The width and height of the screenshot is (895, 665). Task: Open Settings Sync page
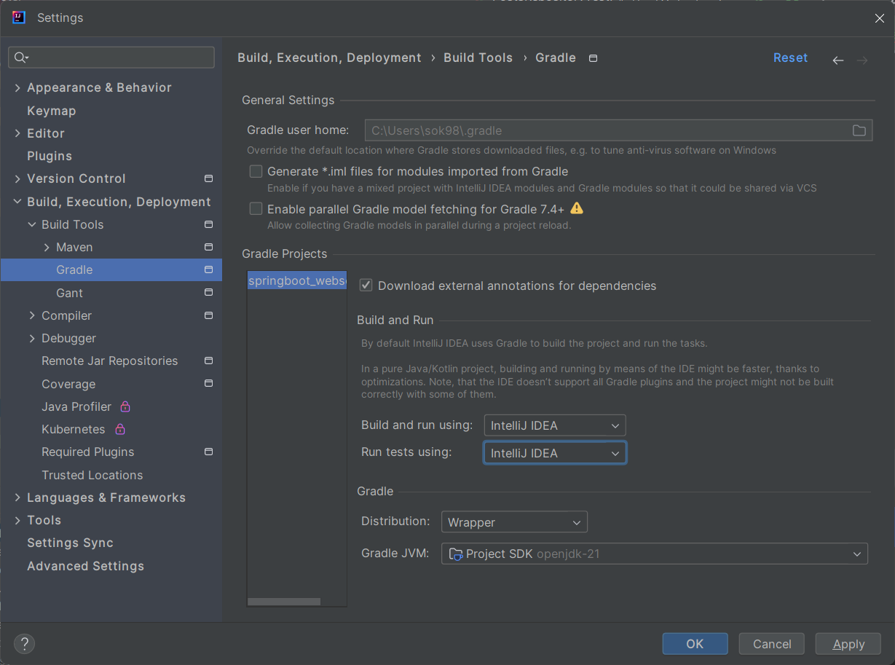pos(70,543)
